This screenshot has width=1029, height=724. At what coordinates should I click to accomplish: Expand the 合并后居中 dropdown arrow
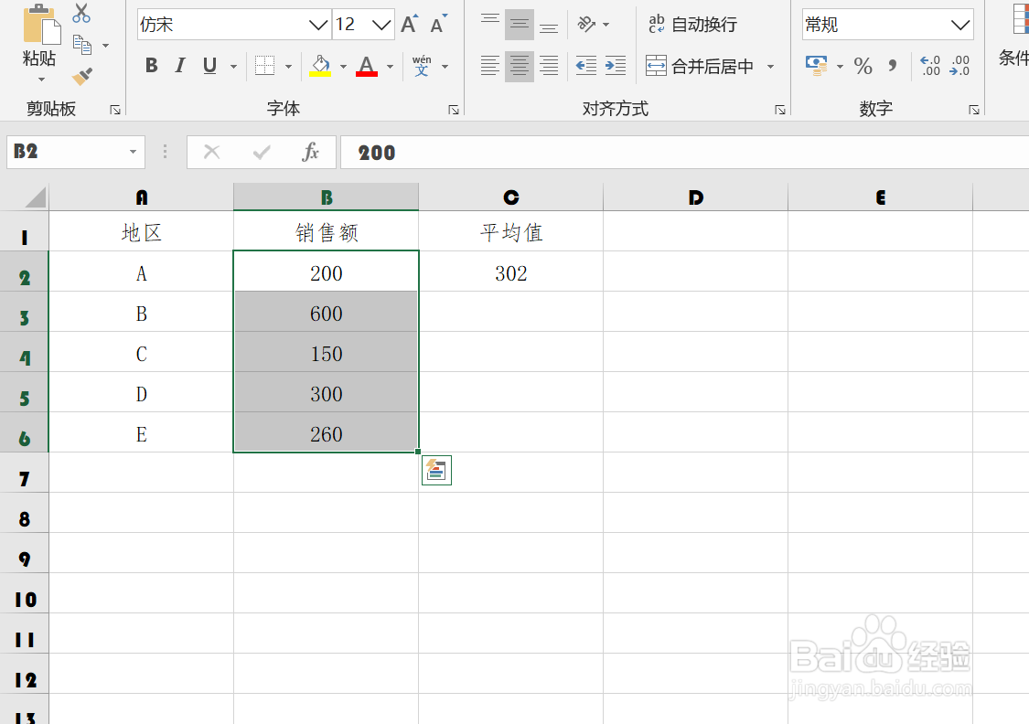pyautogui.click(x=770, y=66)
